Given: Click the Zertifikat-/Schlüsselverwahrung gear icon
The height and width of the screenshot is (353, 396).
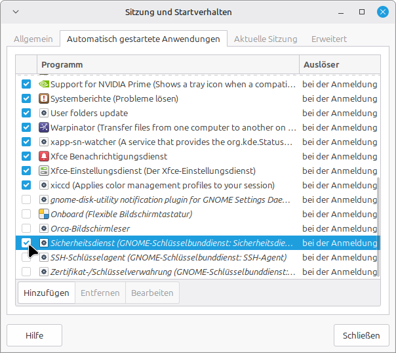Looking at the screenshot, I should point(44,272).
